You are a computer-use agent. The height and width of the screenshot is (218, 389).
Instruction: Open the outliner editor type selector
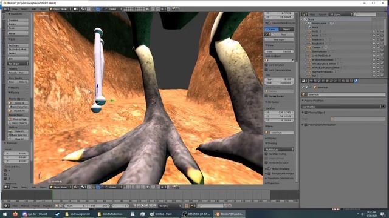pyautogui.click(x=305, y=15)
